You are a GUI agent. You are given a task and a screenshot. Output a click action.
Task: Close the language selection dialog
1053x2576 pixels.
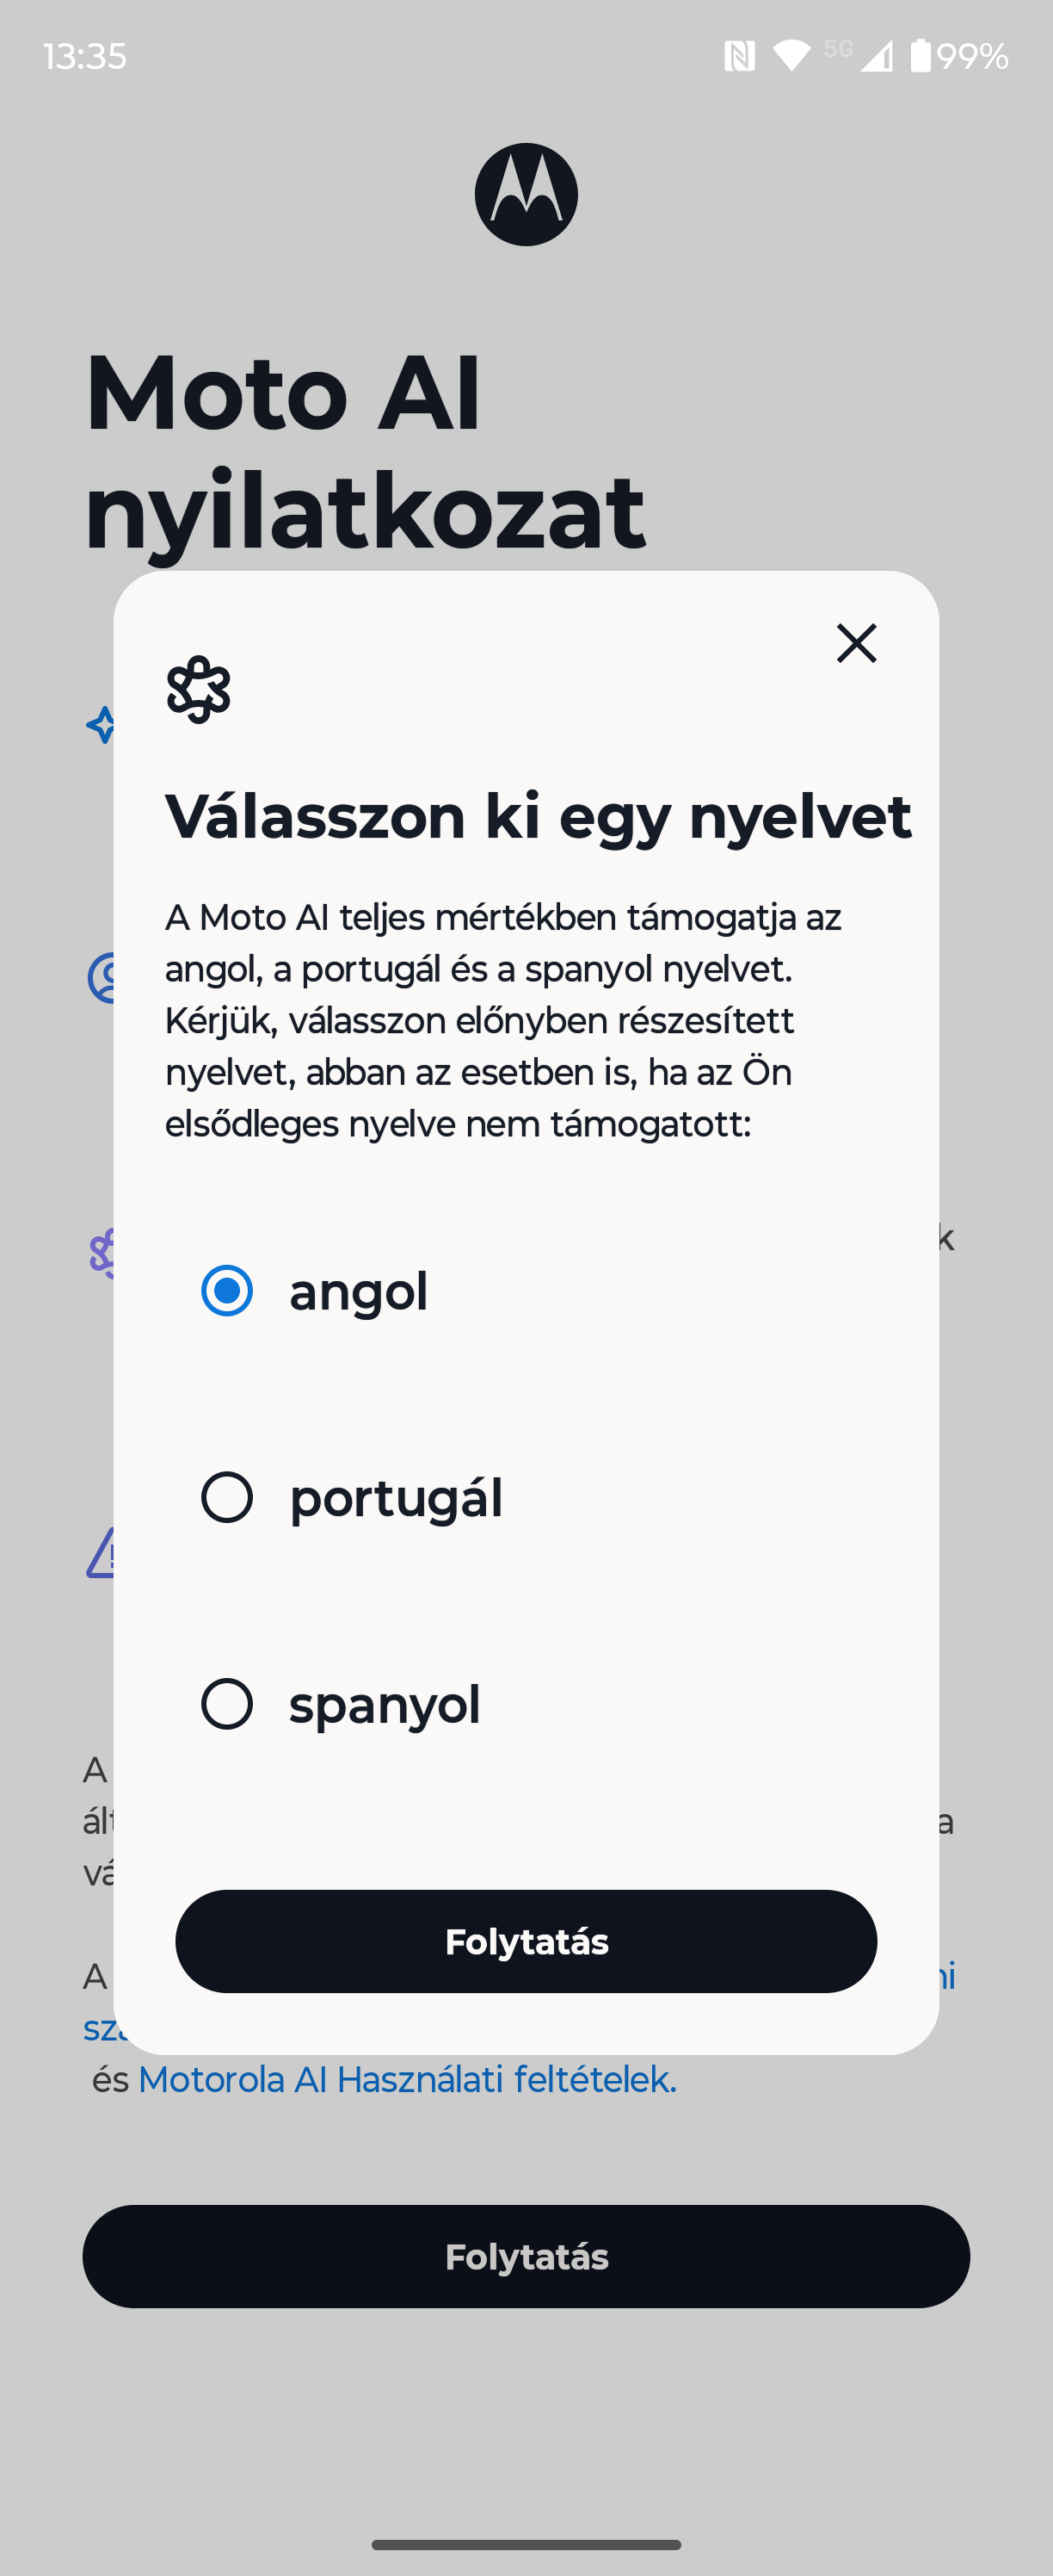(856, 643)
